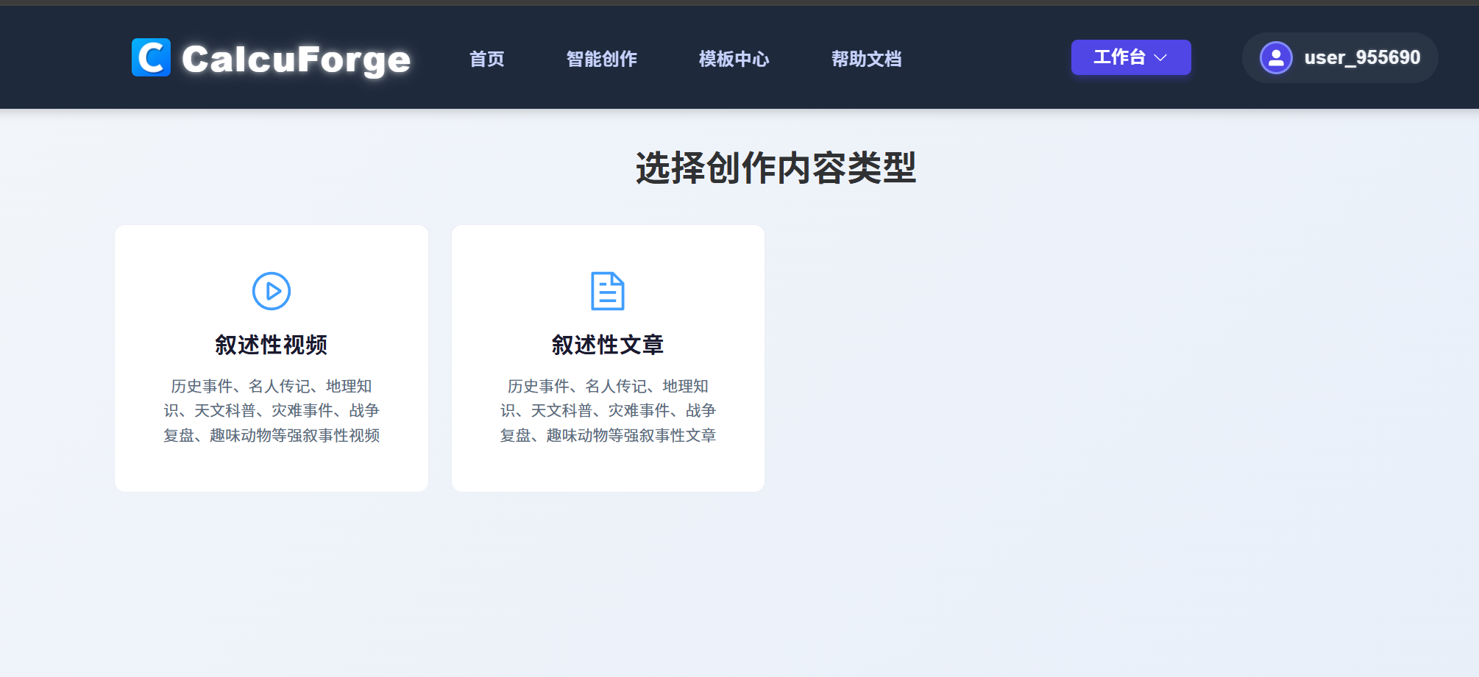The width and height of the screenshot is (1479, 677).
Task: Click the circular play icon for narrative video
Action: pyautogui.click(x=272, y=291)
